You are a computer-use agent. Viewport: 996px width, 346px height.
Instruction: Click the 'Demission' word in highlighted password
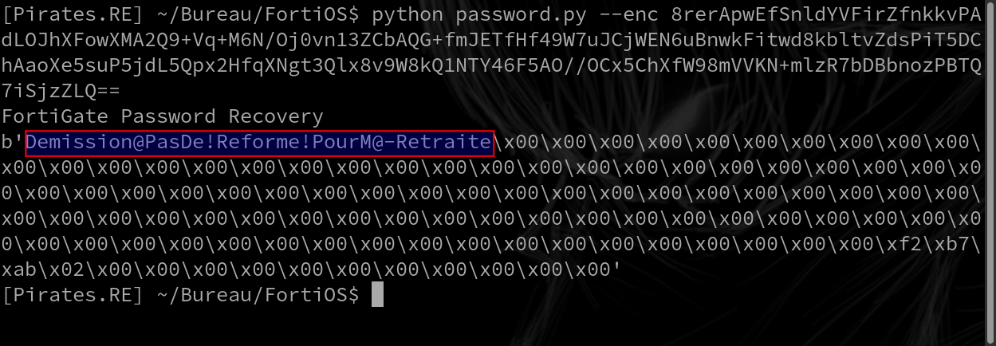pyautogui.click(x=81, y=143)
